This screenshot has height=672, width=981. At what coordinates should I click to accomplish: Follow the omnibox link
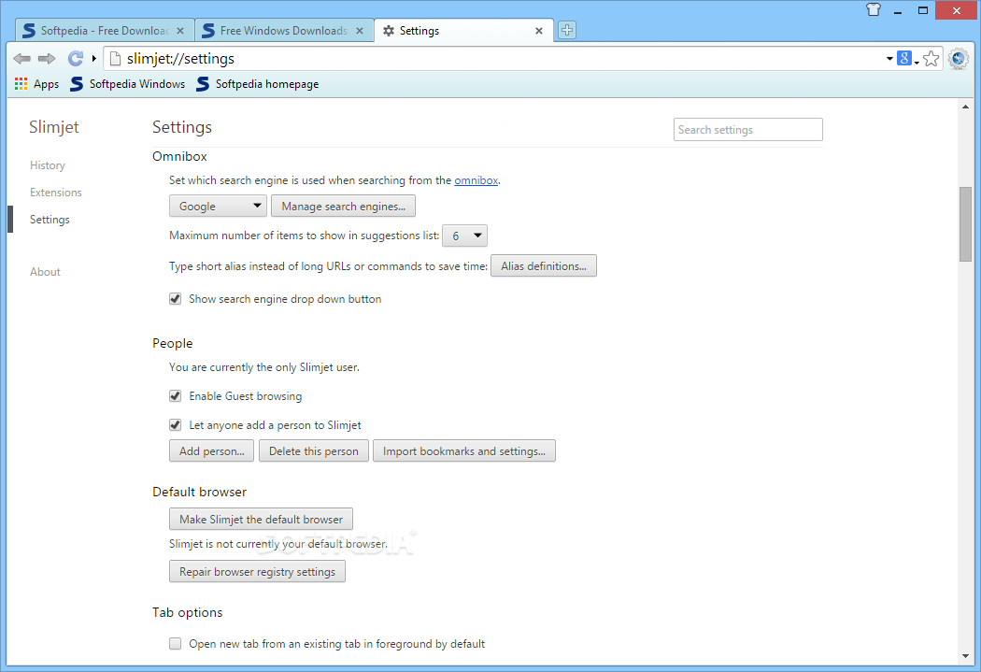(x=476, y=180)
